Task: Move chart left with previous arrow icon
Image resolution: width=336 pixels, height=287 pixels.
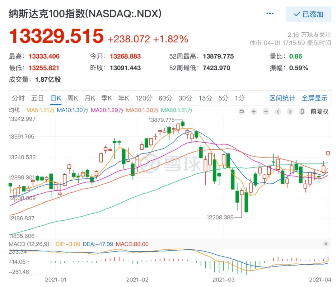Action: coord(278,111)
